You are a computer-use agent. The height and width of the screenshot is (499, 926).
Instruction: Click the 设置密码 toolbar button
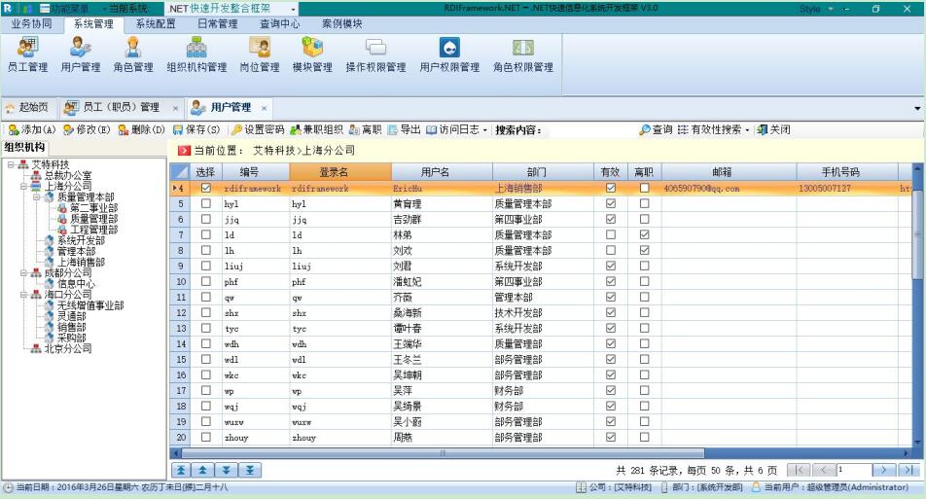257,130
